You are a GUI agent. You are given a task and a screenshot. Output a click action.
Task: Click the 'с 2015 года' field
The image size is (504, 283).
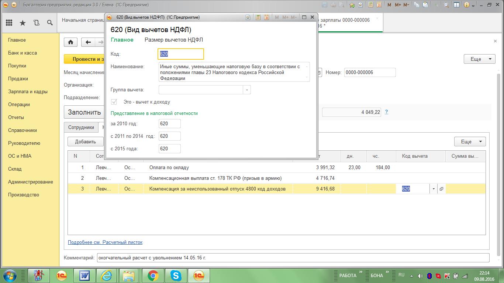pos(170,149)
